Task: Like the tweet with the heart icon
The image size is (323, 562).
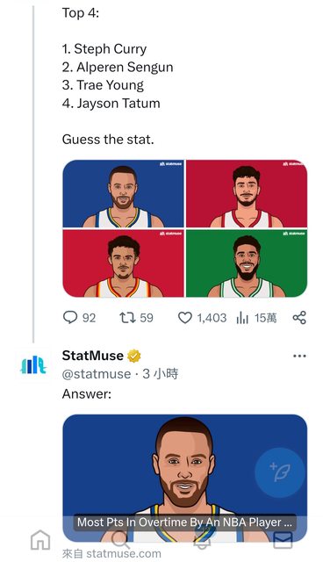Action: point(185,318)
